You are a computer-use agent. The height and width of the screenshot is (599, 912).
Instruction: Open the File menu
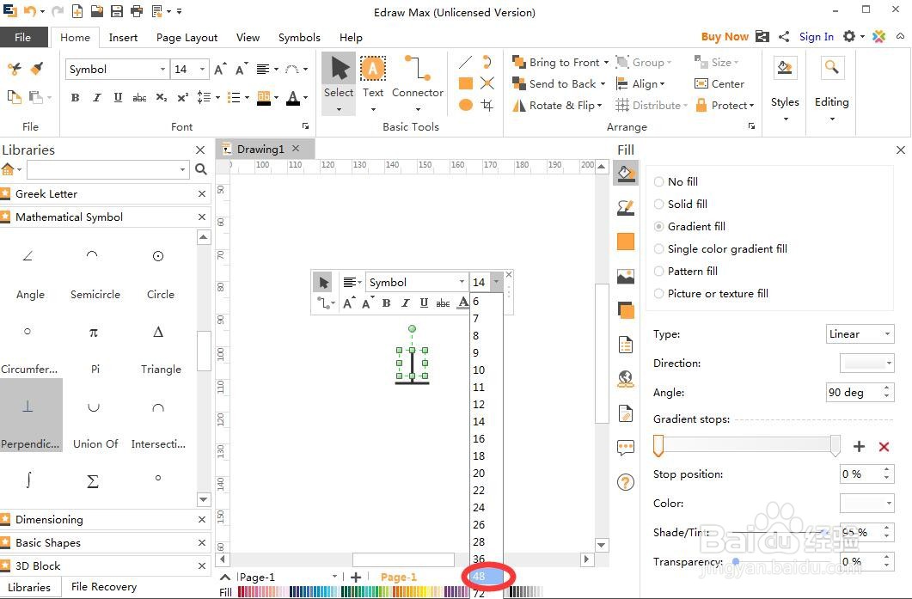pos(22,37)
